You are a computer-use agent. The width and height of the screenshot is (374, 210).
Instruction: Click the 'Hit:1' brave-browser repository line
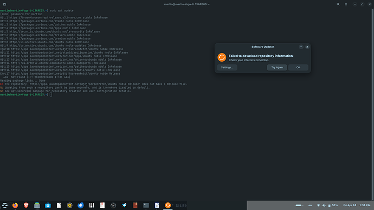[54, 18]
